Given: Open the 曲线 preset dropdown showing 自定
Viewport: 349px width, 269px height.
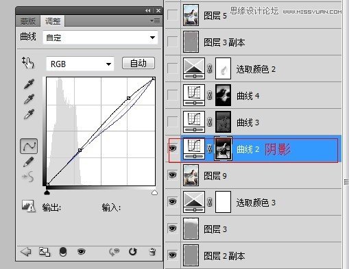Looking at the screenshot, I should coord(100,38).
